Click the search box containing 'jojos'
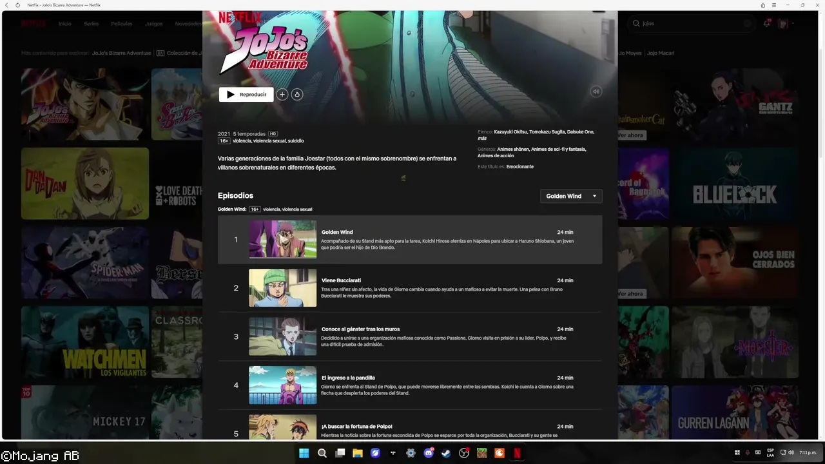The image size is (825, 464). pos(690,23)
